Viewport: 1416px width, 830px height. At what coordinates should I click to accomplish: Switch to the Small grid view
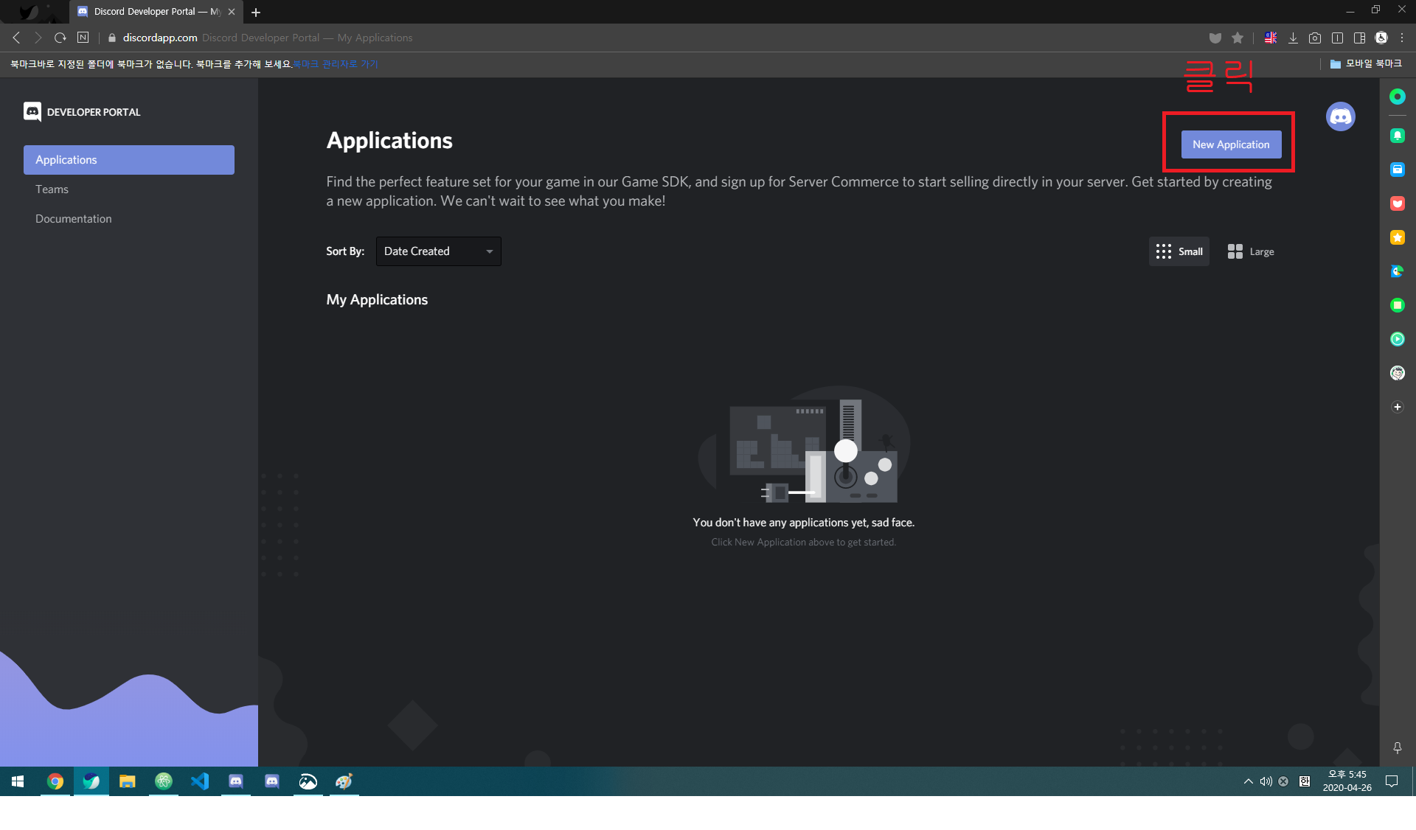(x=1179, y=251)
